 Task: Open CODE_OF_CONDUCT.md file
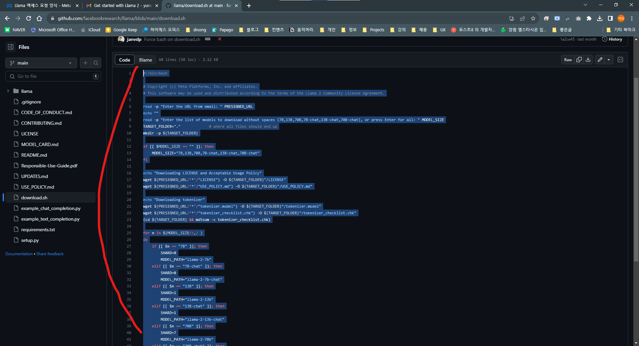click(x=47, y=113)
